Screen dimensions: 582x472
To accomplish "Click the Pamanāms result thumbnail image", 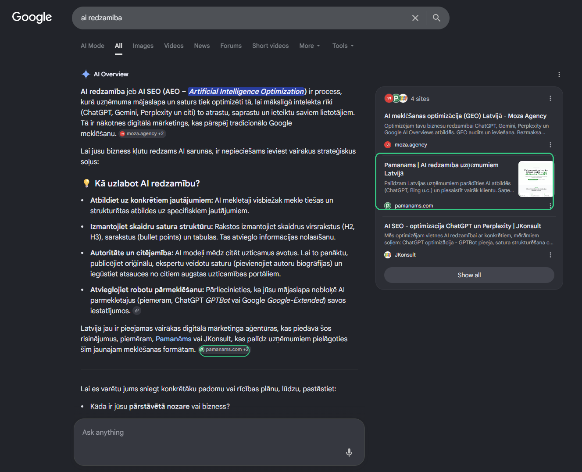I will (x=536, y=179).
